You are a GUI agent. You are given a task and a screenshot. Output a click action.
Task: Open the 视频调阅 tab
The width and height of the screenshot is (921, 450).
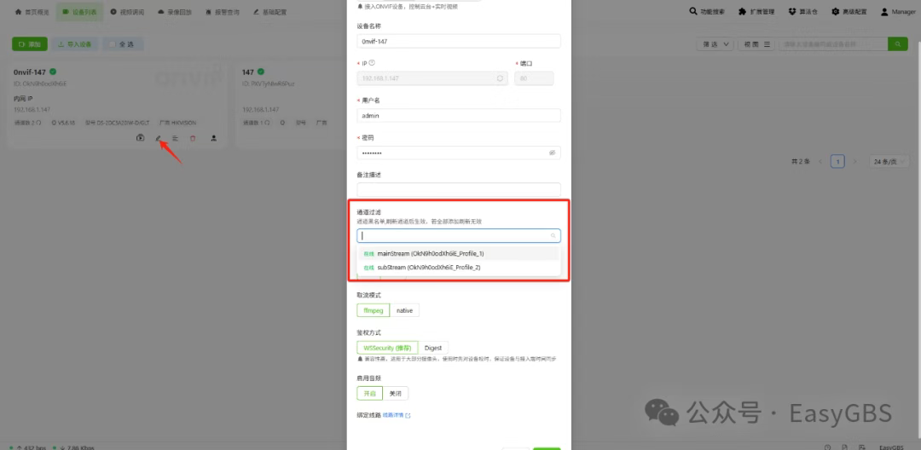pos(127,12)
